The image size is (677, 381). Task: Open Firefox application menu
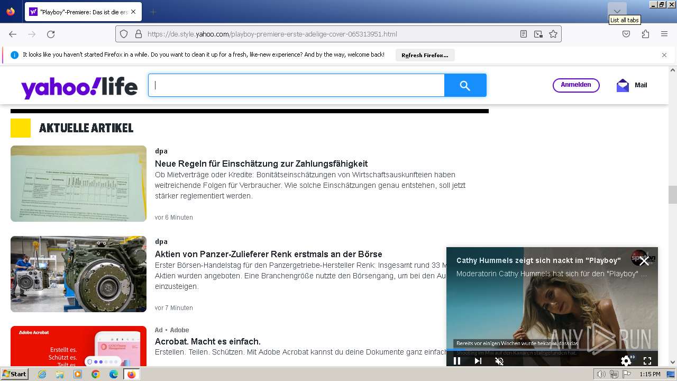click(x=664, y=34)
